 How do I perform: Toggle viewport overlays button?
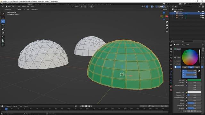[x=152, y=6]
